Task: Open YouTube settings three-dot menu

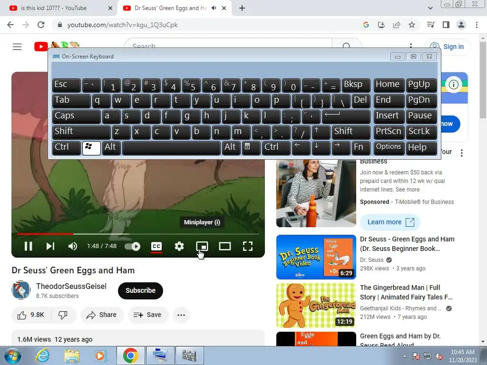Action: point(411,46)
